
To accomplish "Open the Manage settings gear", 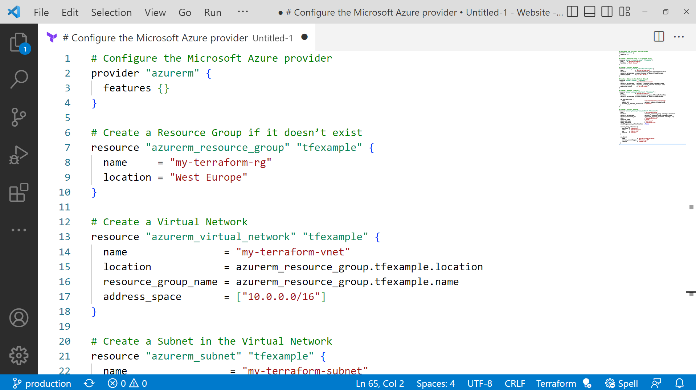I will click(19, 356).
